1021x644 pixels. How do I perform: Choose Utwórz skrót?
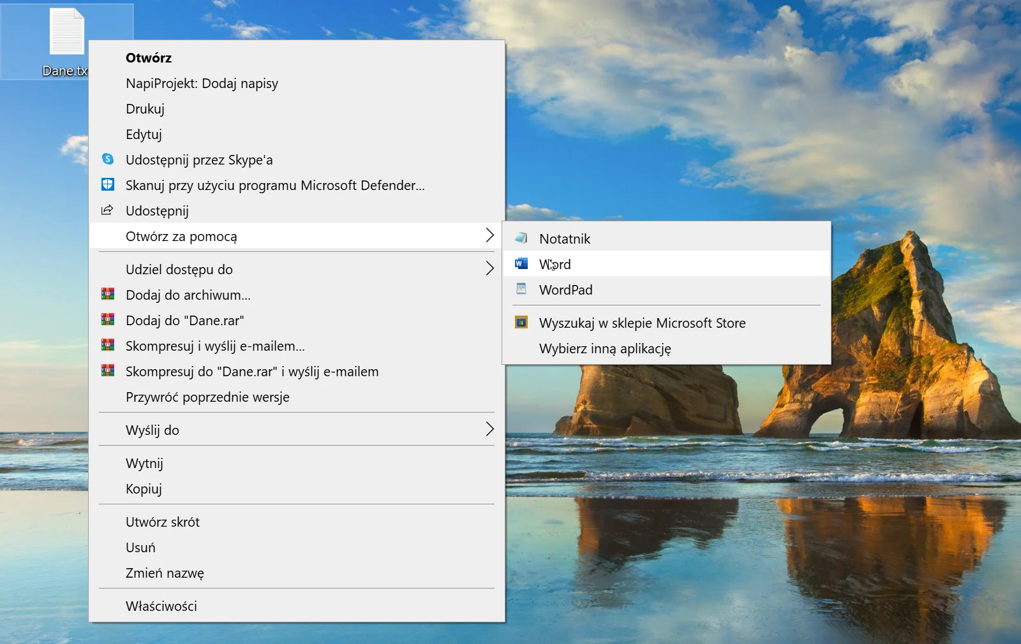point(297,522)
